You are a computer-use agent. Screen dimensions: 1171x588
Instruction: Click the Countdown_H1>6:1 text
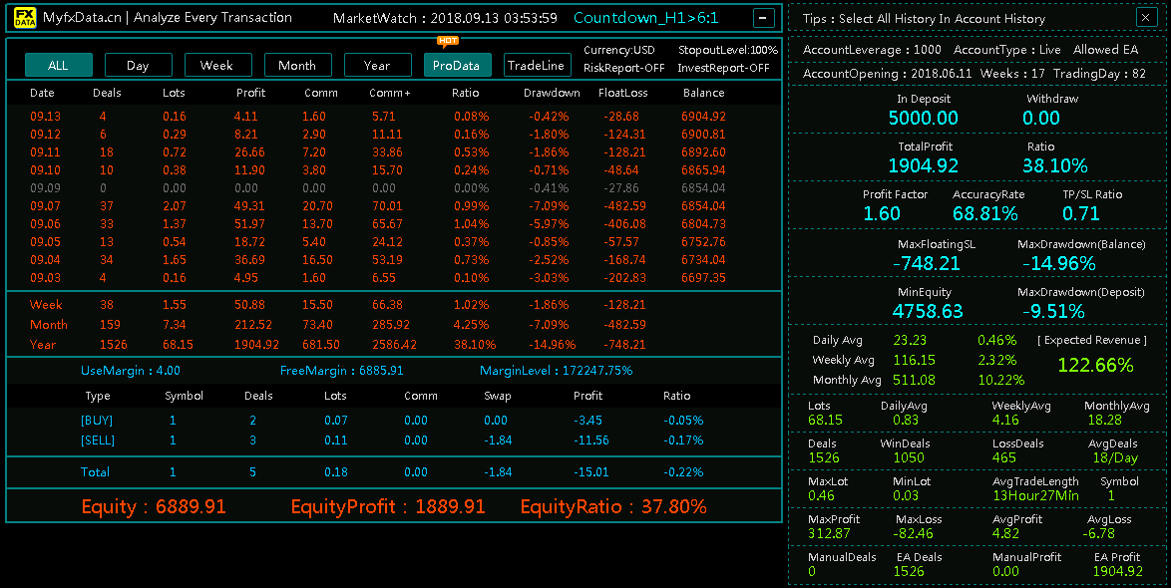(x=646, y=18)
